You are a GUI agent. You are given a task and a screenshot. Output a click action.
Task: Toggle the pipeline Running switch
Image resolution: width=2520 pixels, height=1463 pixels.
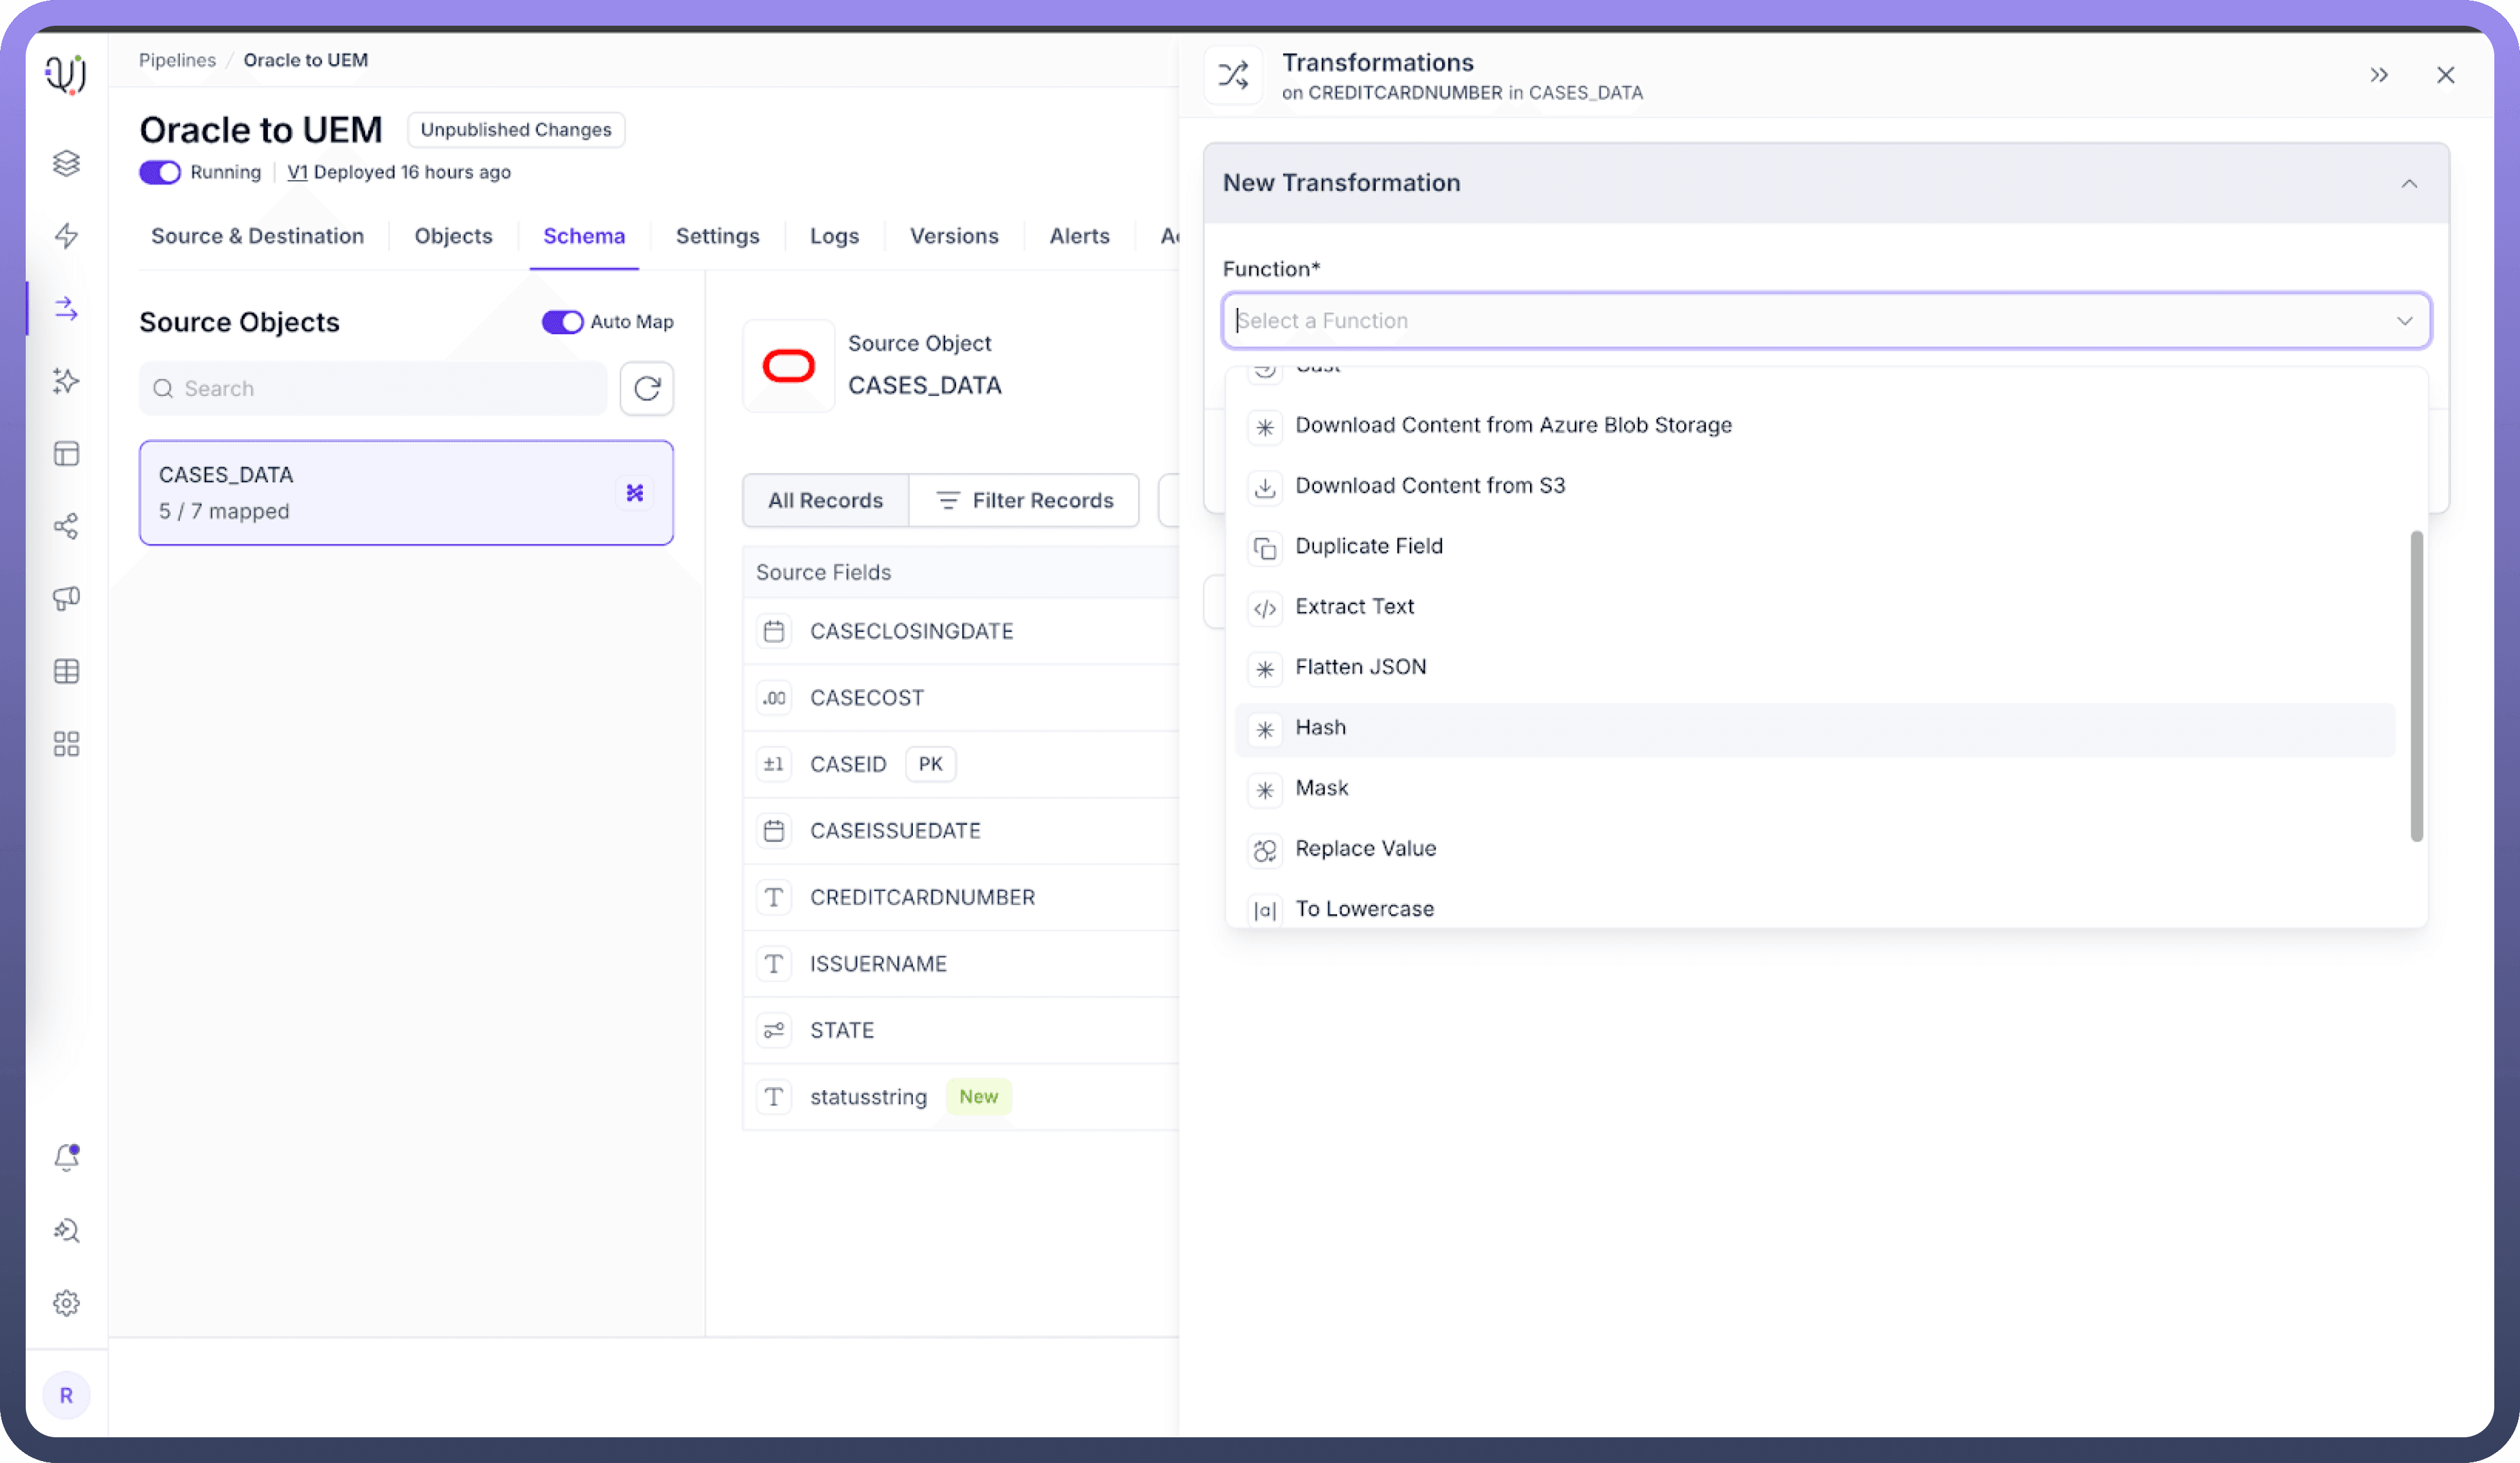point(159,172)
